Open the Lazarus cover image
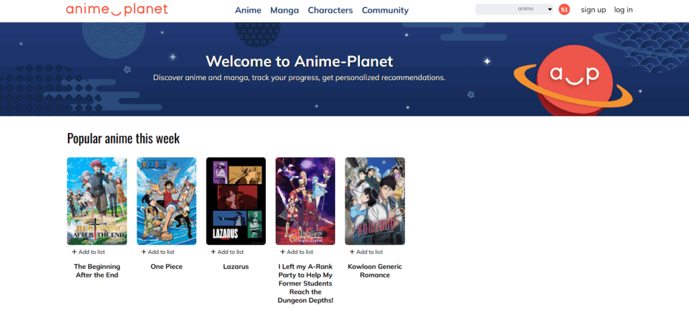The height and width of the screenshot is (311, 689). click(x=235, y=201)
